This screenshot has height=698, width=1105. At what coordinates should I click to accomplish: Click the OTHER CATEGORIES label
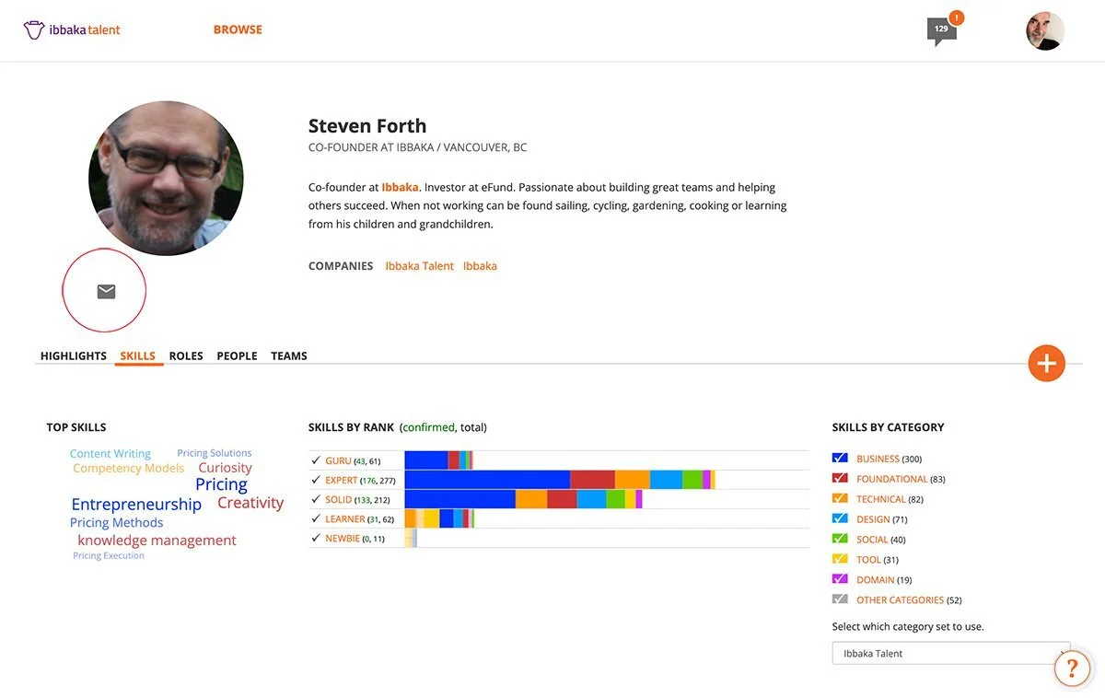tap(901, 600)
